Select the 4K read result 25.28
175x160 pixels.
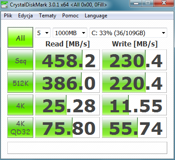(x=67, y=105)
